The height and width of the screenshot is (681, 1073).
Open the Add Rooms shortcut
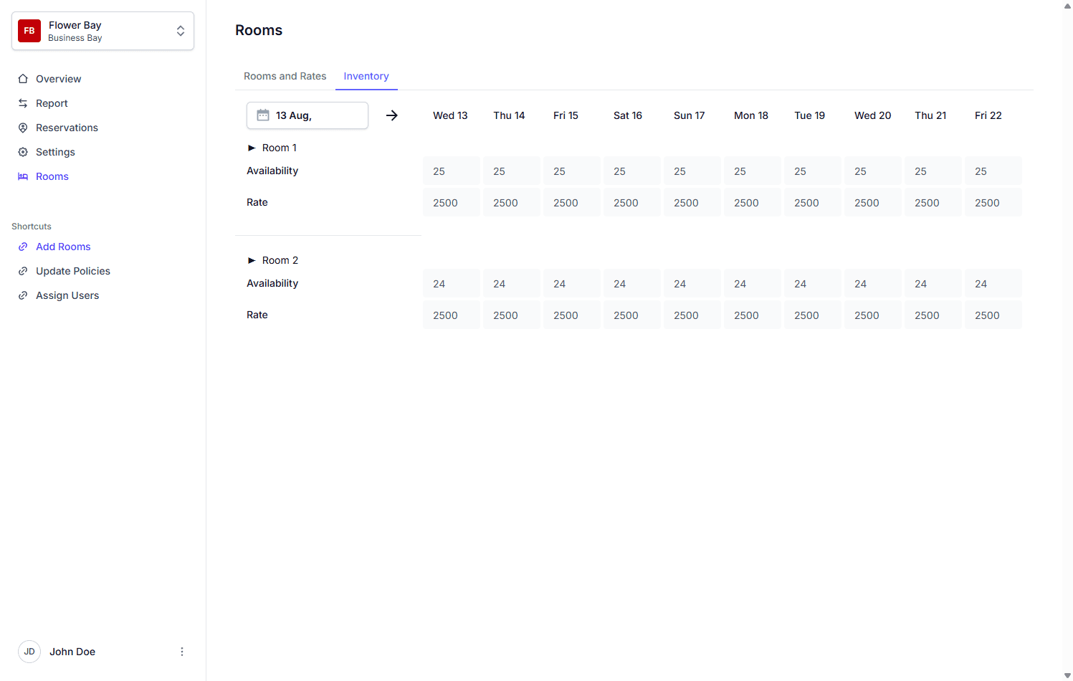pyautogui.click(x=63, y=247)
